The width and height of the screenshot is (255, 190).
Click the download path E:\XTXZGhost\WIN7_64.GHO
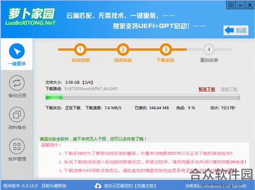coord(91,89)
